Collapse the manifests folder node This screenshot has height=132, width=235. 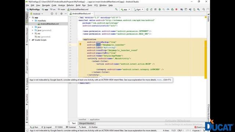tap(33, 21)
